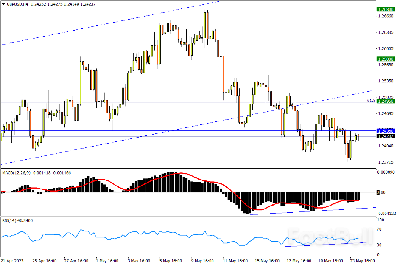Click the 1.24350 level price tag

386,132
